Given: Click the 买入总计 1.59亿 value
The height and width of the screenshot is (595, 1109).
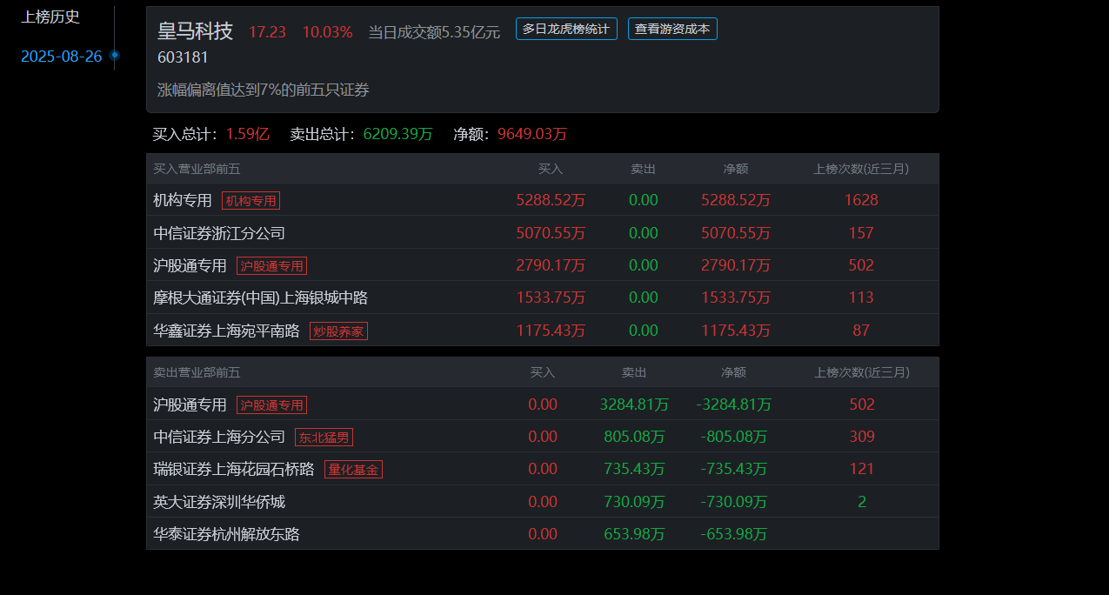Looking at the screenshot, I should pos(248,134).
